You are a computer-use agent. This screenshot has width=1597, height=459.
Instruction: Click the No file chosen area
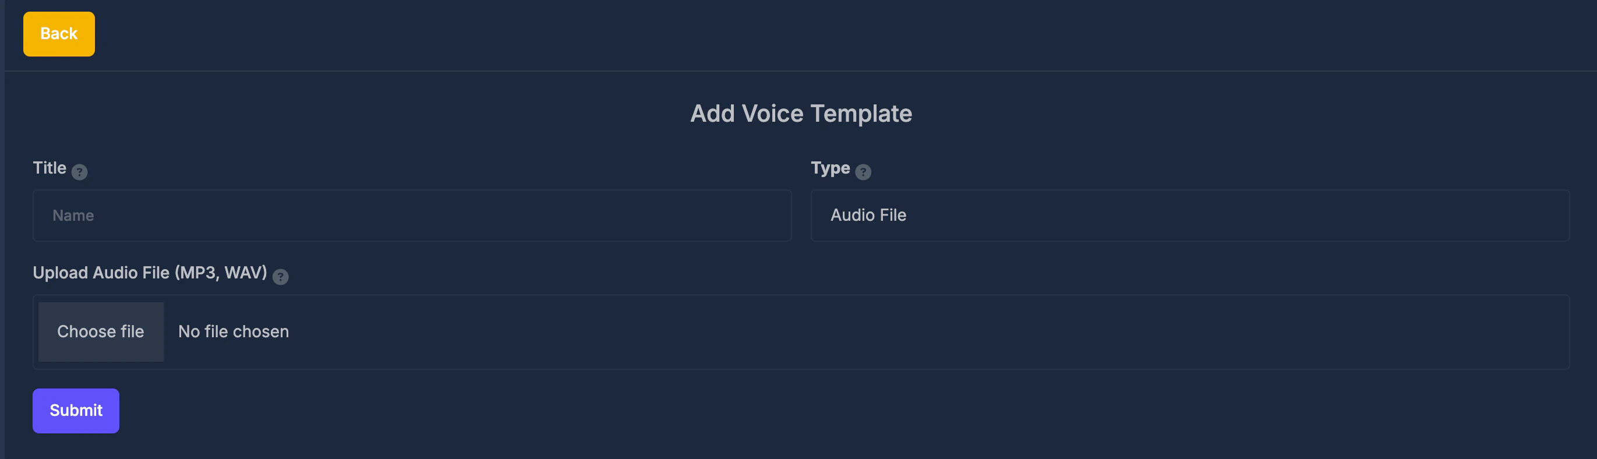point(232,331)
